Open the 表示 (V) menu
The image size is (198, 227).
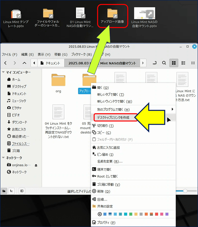point(44,55)
